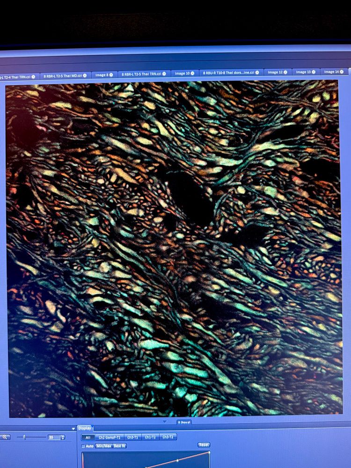Select the Ch3-T2 channel button
Screen dimensions: 351x468
pyautogui.click(x=168, y=437)
